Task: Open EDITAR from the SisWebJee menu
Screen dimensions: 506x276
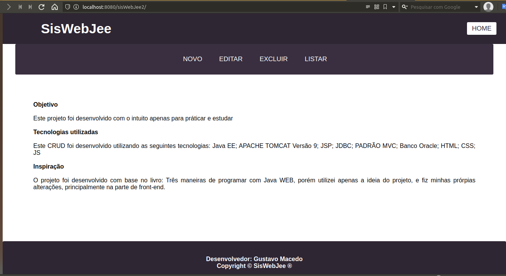Action: tap(231, 59)
